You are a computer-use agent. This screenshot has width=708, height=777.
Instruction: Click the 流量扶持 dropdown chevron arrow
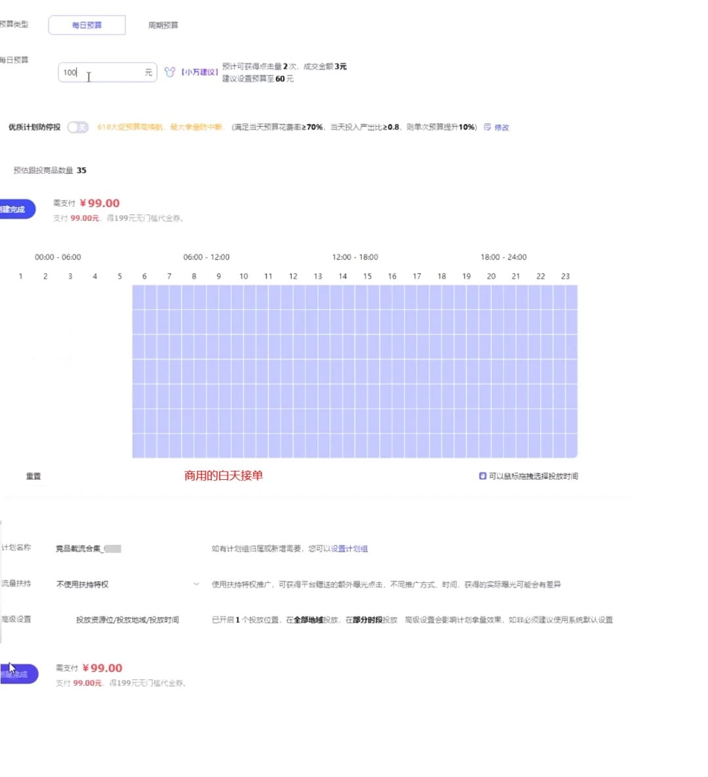pos(196,584)
